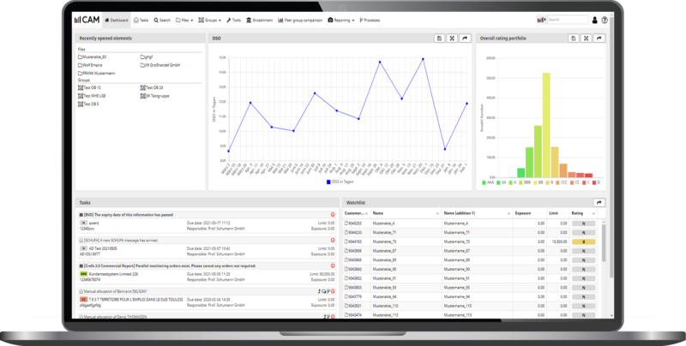Maximize the Overall rating portfolio panel
This screenshot has height=346, width=686.
click(x=587, y=39)
